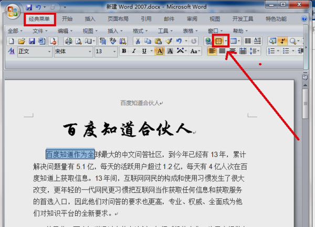Open the round Office button

(13, 11)
